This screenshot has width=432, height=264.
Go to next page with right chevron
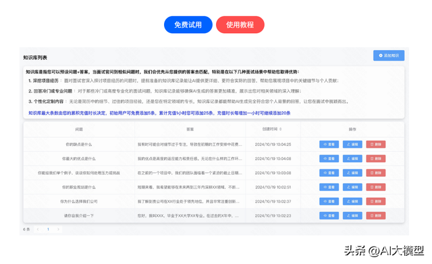[58, 230]
